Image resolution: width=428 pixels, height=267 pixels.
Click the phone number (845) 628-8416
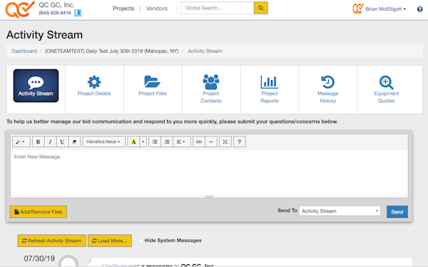pyautogui.click(x=55, y=13)
